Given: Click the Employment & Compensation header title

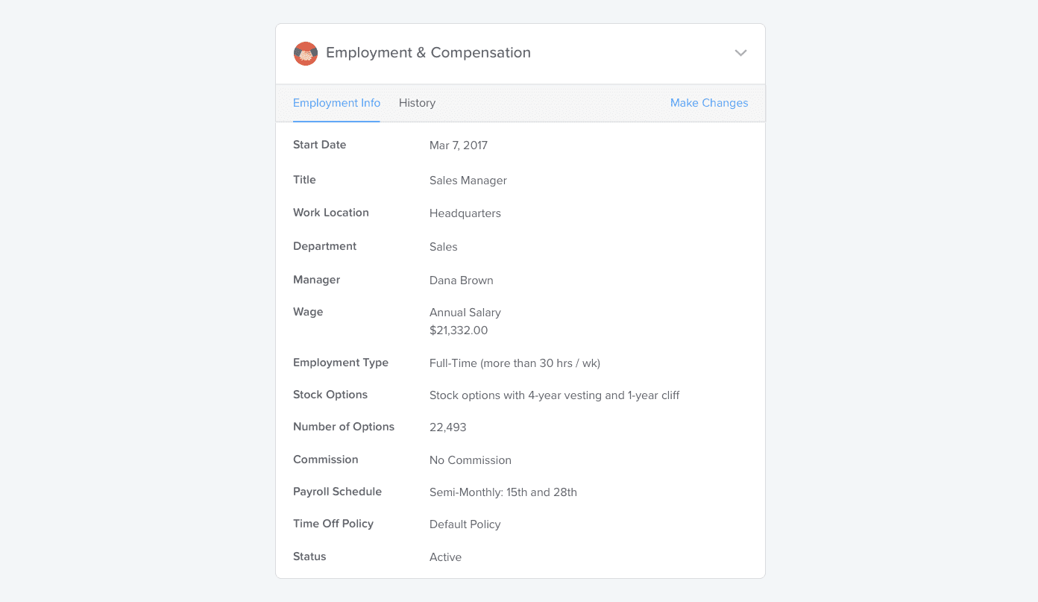Looking at the screenshot, I should coord(428,52).
